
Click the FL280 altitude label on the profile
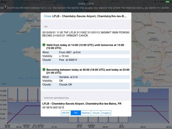point(3,91)
